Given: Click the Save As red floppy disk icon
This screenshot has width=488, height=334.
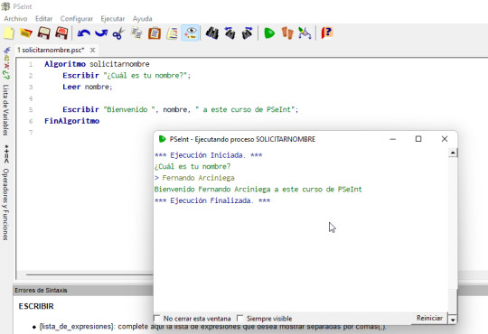Looking at the screenshot, I should tap(61, 33).
